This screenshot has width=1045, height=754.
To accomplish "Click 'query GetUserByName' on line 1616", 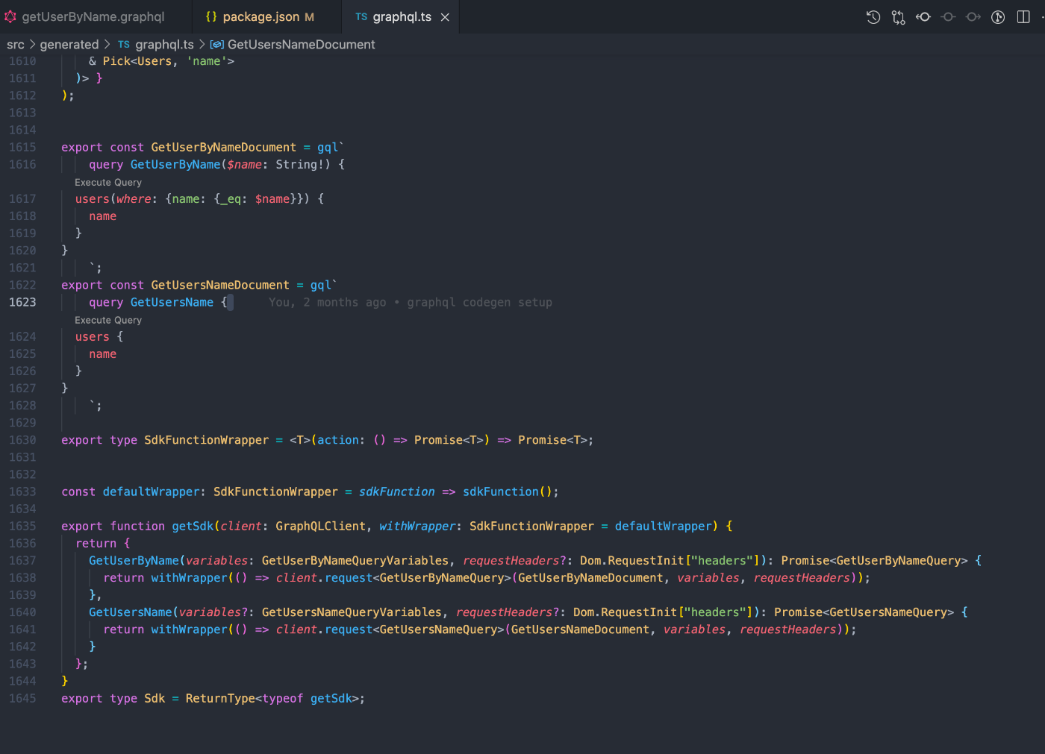I will click(155, 164).
